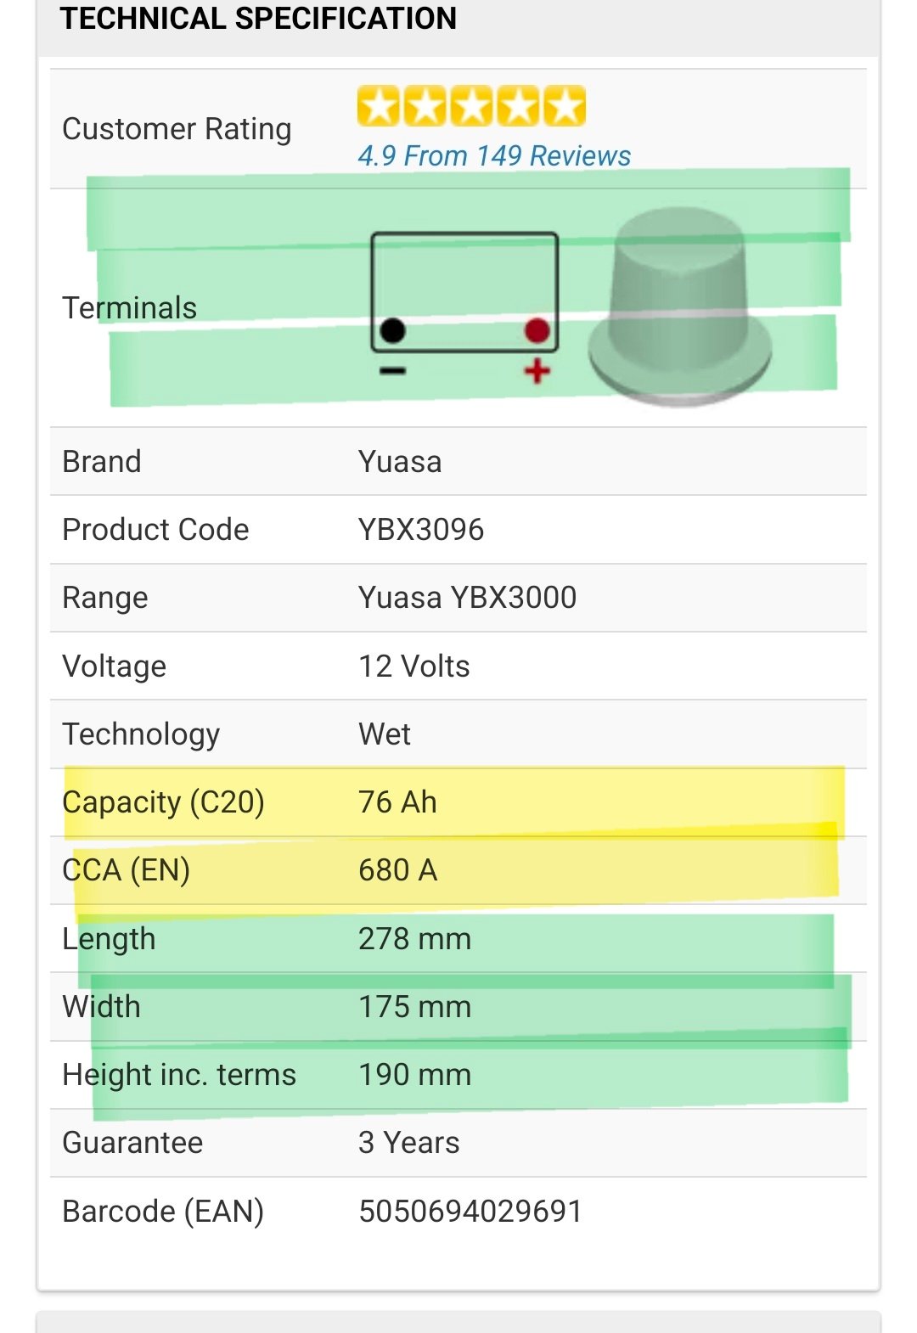This screenshot has height=1333, width=917.
Task: Select product code YBX3096
Action: (421, 530)
